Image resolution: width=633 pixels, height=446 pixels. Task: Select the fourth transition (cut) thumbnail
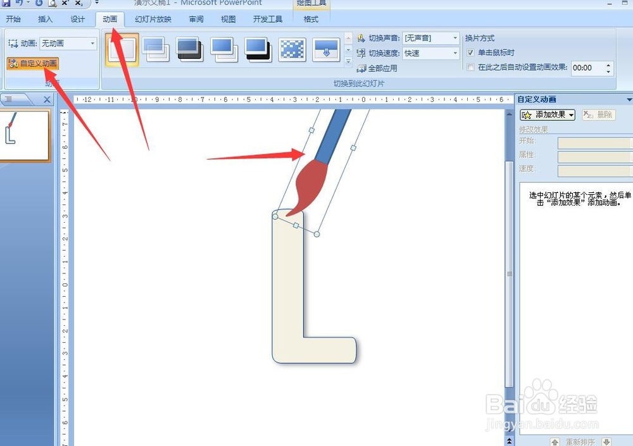click(x=224, y=49)
